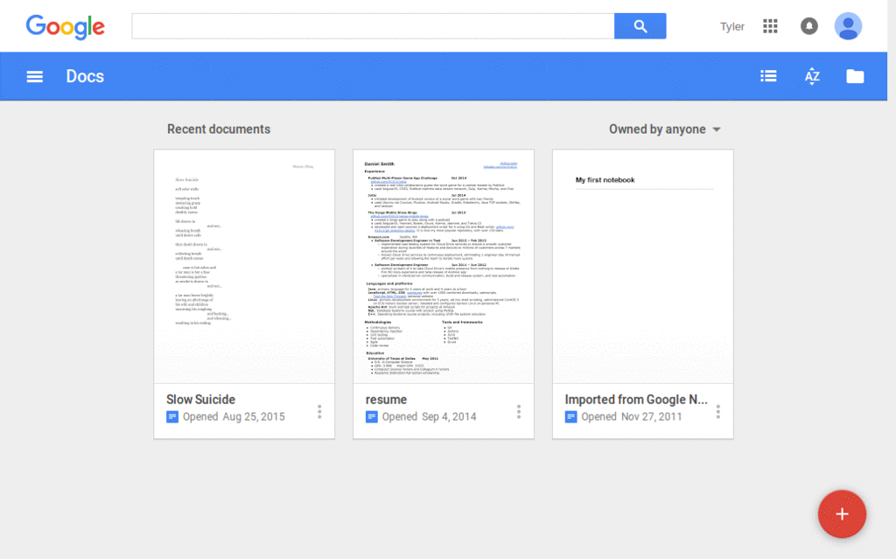Open the My first notebook thumbnail
The image size is (896, 559).
click(x=643, y=266)
